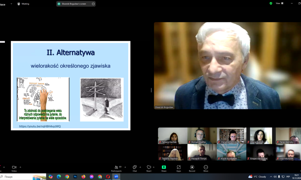301x180 pixels.
Task: Open first Chrome icon on taskbar
Action: tap(67, 177)
